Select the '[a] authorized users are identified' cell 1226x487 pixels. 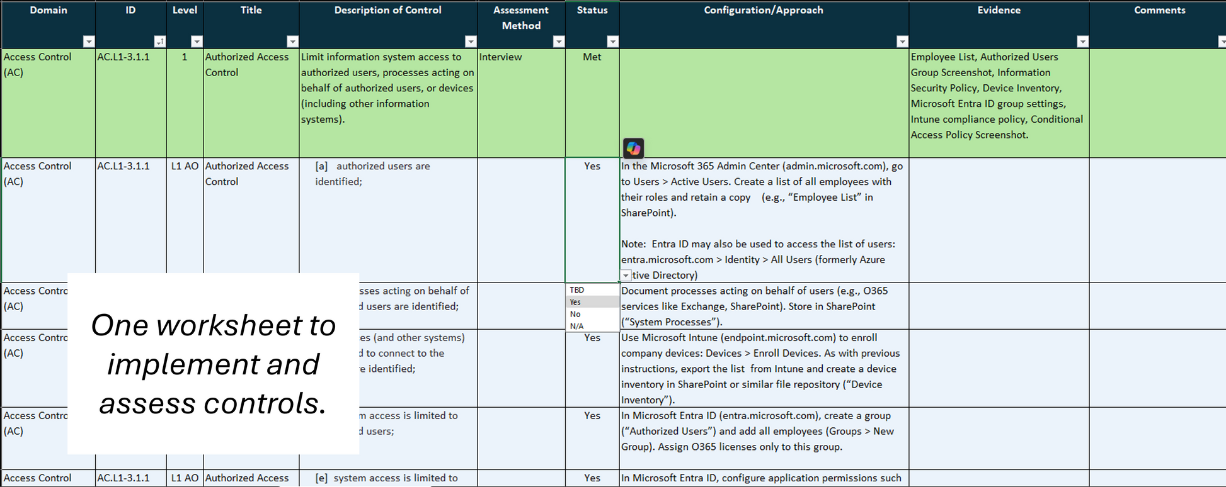click(388, 220)
